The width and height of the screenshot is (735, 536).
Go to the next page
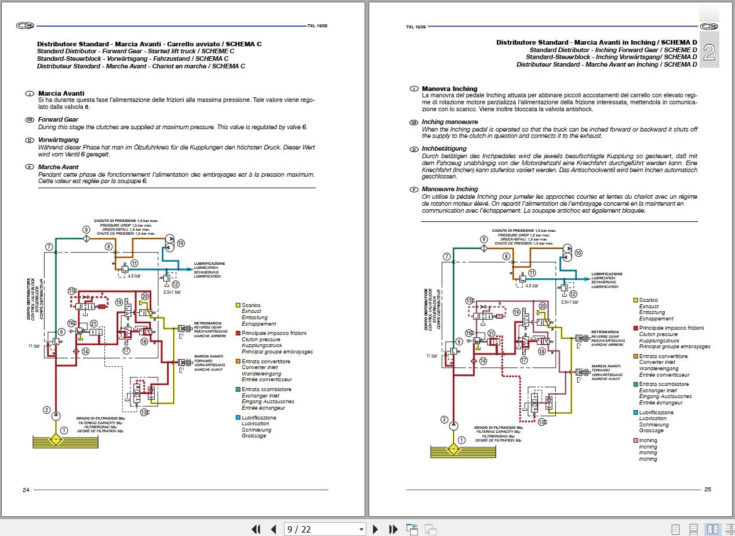pos(375,529)
